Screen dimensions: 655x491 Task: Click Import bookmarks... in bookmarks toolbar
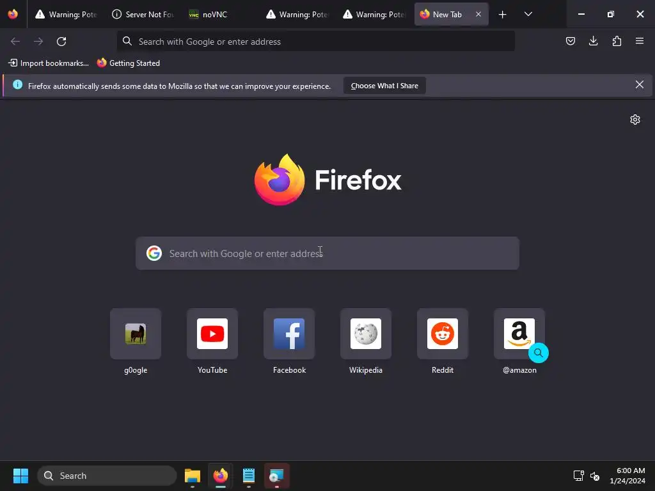[49, 63]
